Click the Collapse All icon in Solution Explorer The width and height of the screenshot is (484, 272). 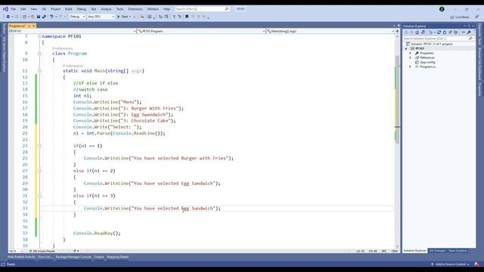tap(451, 32)
